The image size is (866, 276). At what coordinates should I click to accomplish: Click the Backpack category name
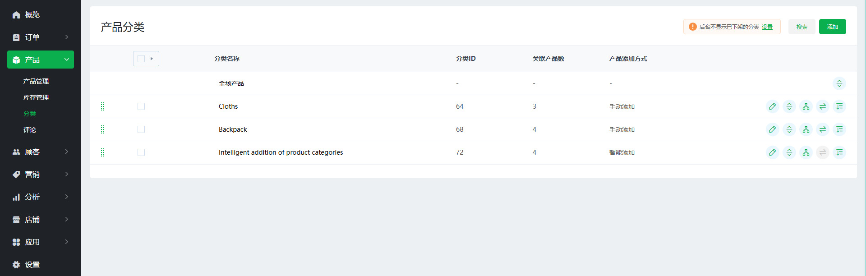tap(233, 129)
